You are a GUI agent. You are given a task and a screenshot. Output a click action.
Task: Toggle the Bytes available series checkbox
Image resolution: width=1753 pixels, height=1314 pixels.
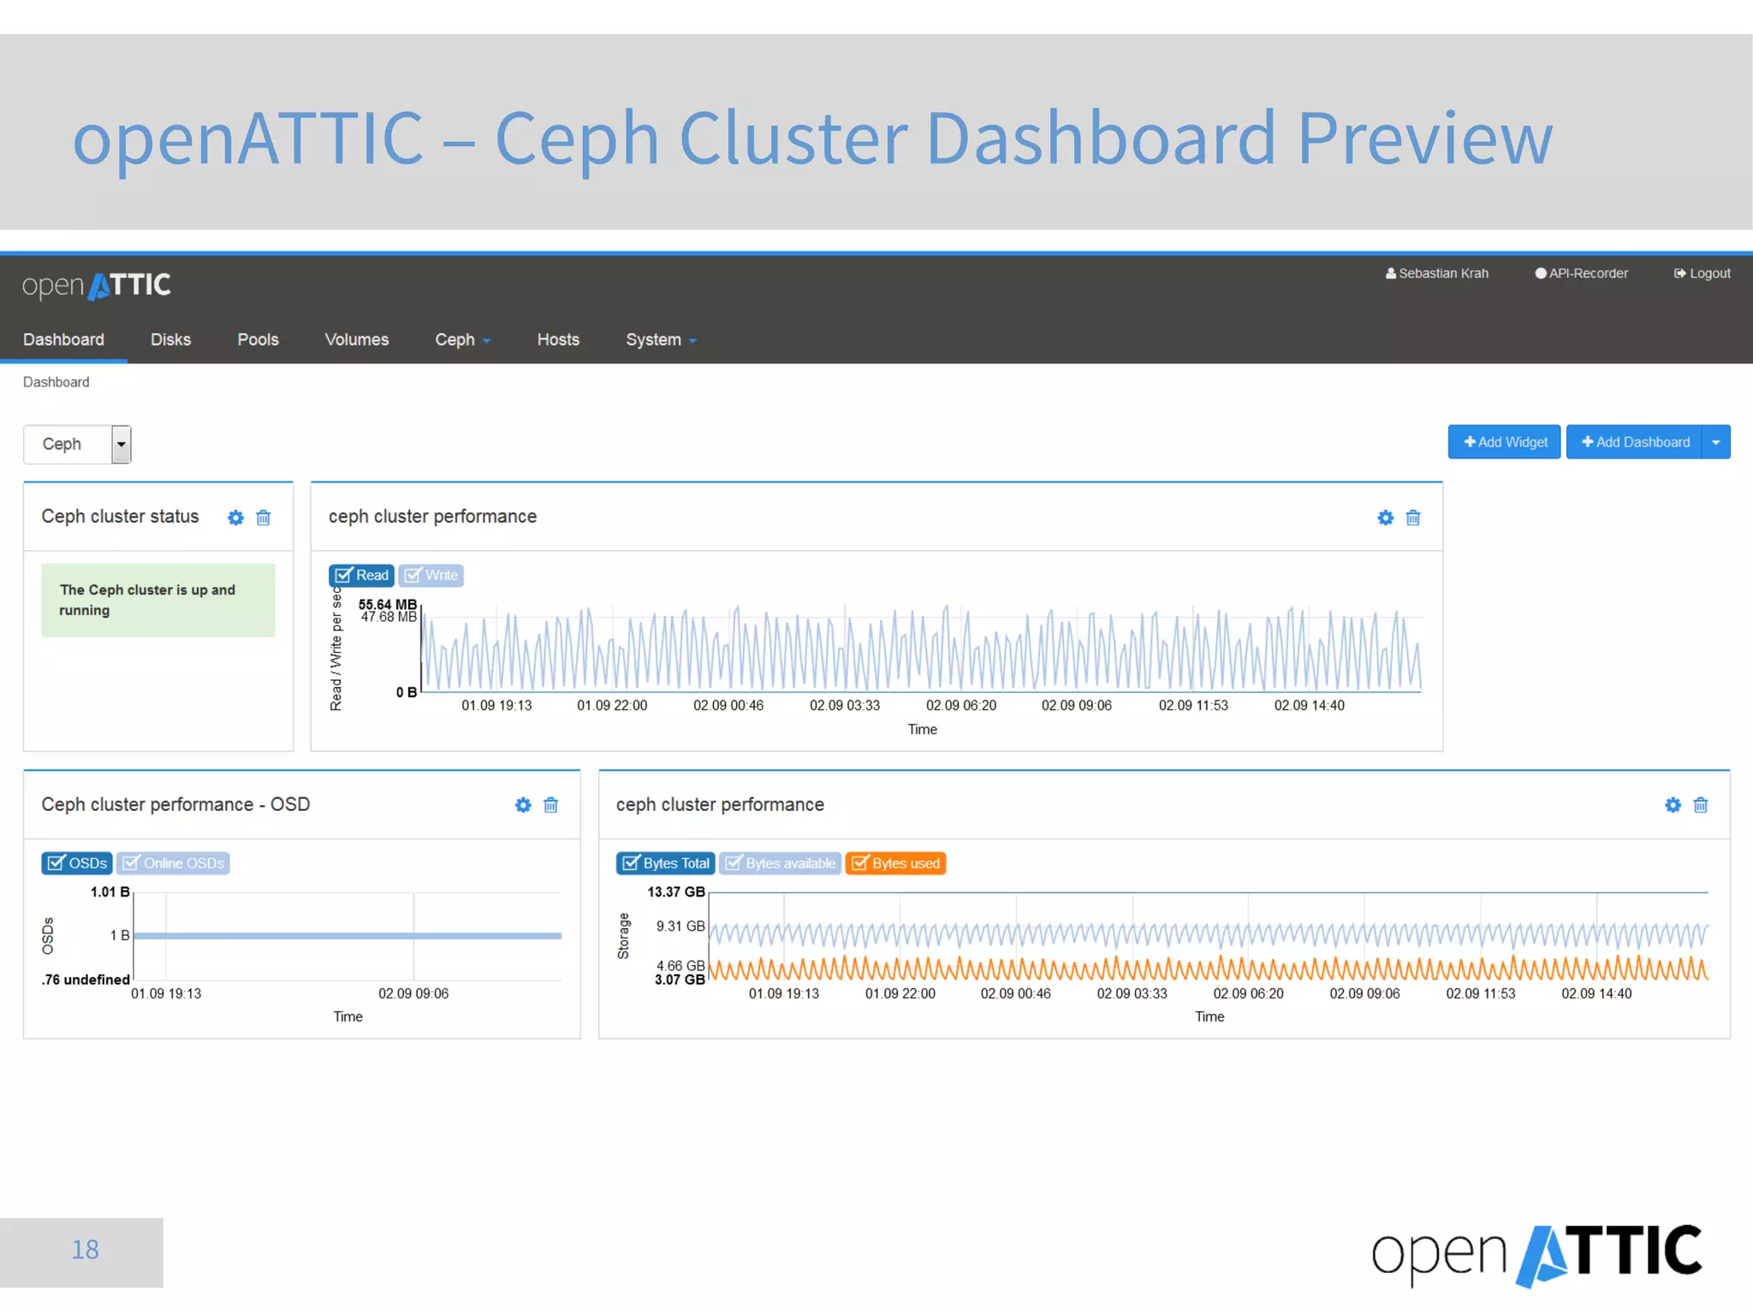(780, 863)
